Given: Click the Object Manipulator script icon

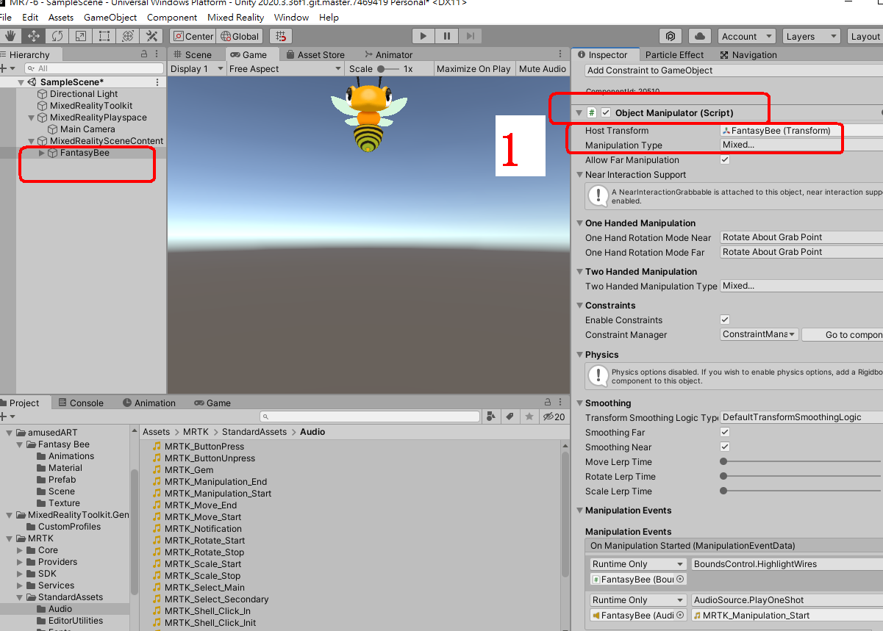Looking at the screenshot, I should pos(592,113).
